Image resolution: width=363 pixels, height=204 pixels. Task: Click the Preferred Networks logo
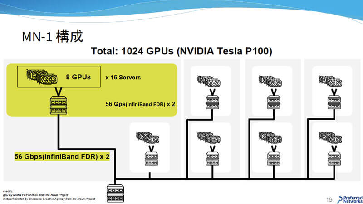pyautogui.click(x=350, y=199)
